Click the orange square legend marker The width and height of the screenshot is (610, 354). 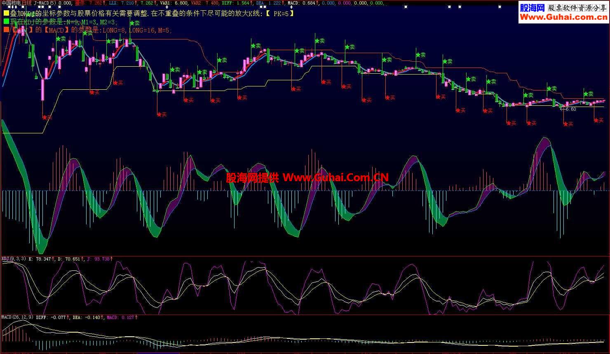pyautogui.click(x=6, y=30)
